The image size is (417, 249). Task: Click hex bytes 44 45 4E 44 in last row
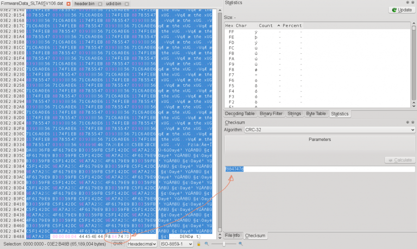[x=91, y=236]
